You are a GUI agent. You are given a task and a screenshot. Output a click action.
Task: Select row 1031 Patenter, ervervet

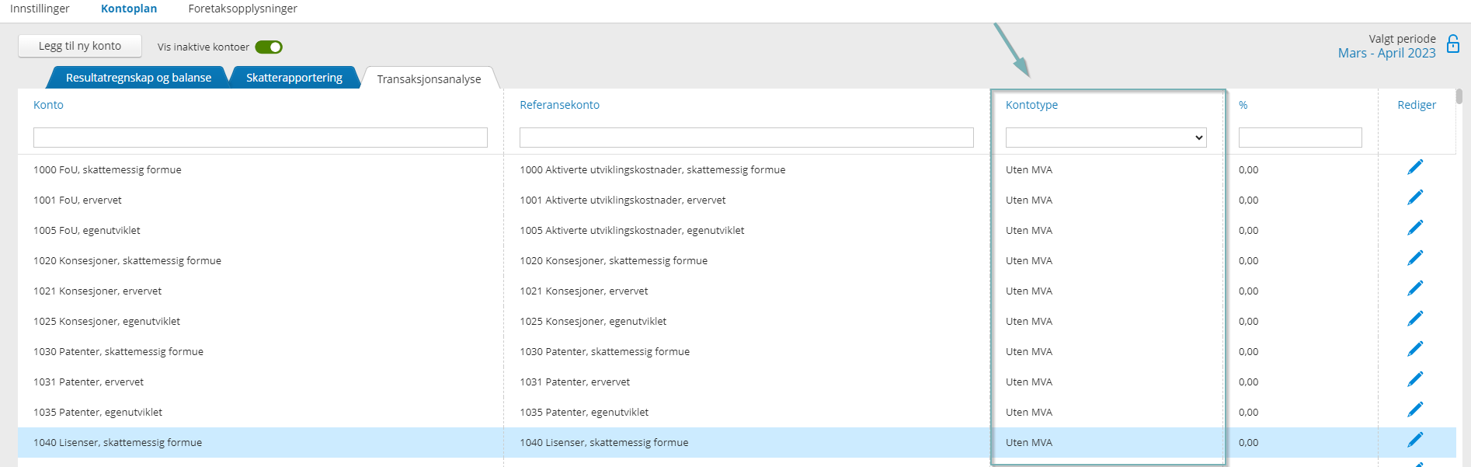[x=736, y=382]
